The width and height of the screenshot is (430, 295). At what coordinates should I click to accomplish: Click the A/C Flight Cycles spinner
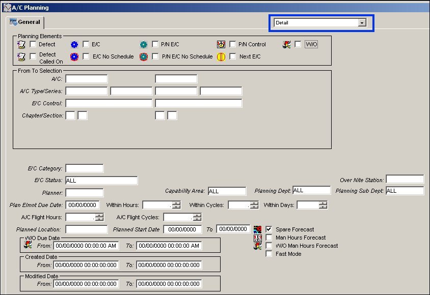(x=197, y=217)
